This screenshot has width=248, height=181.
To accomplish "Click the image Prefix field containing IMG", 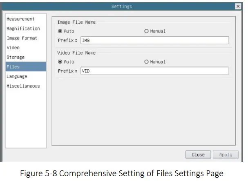I will tap(154, 40).
